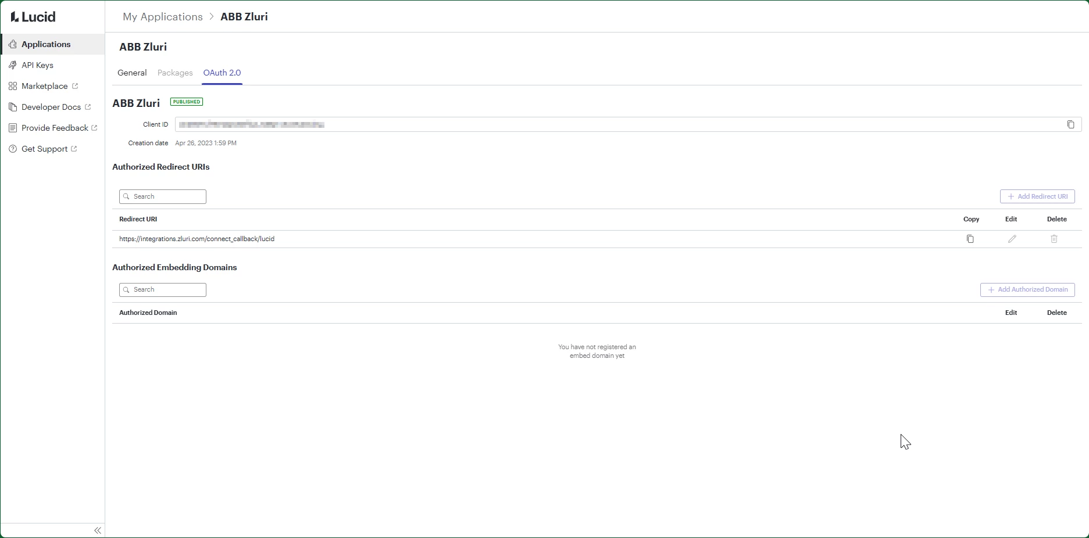Click the Applications puzzle icon
Viewport: 1089px width, 538px height.
(13, 44)
